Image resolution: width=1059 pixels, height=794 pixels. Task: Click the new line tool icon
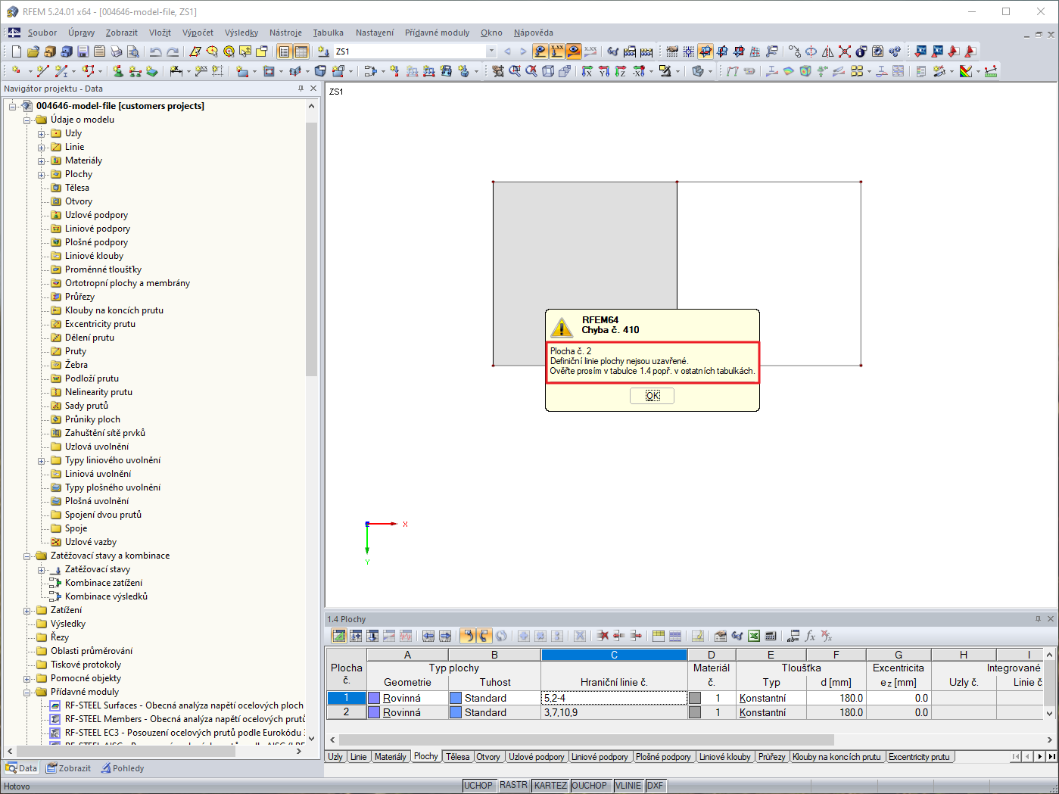pyautogui.click(x=43, y=71)
